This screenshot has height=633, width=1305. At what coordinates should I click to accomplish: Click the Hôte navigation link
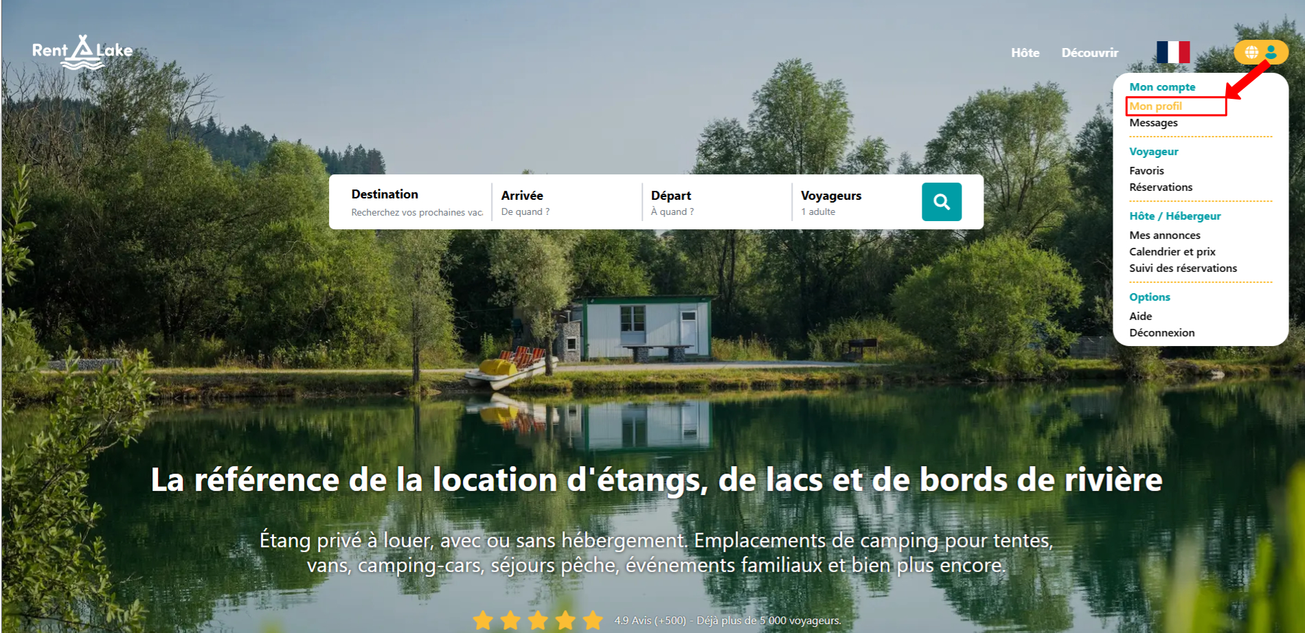[x=1025, y=53]
